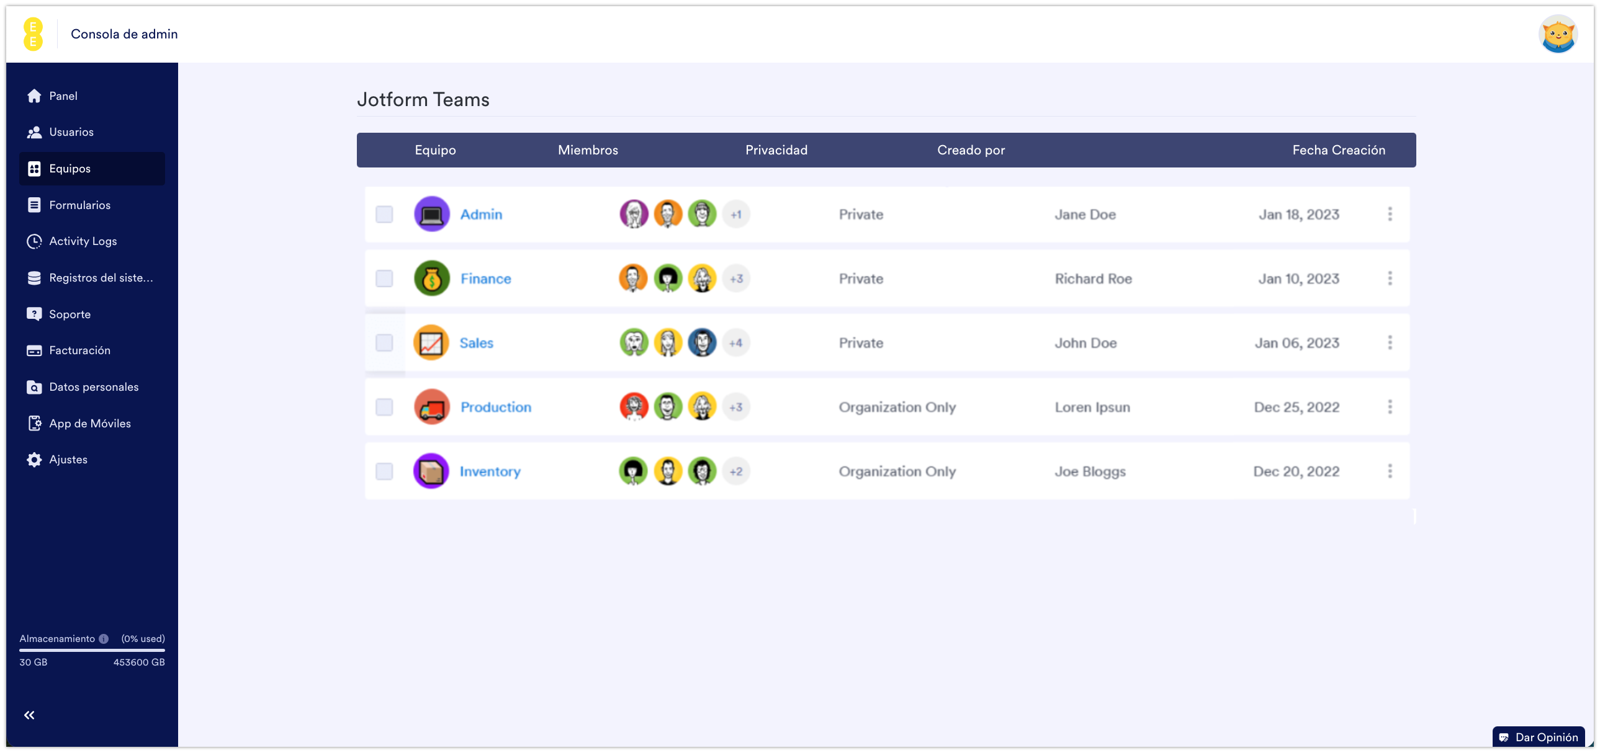Viewport: 1600px width, 753px height.
Task: Open Activity Logs in the sidebar
Action: pyautogui.click(x=83, y=241)
